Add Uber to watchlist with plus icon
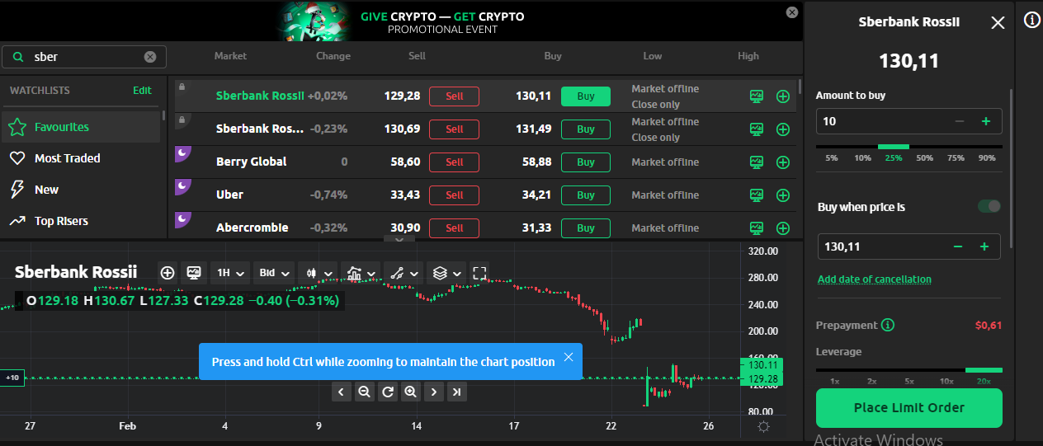The width and height of the screenshot is (1043, 446). [783, 195]
